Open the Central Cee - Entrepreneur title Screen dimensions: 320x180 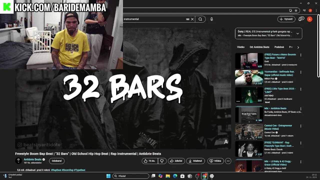coord(278,127)
